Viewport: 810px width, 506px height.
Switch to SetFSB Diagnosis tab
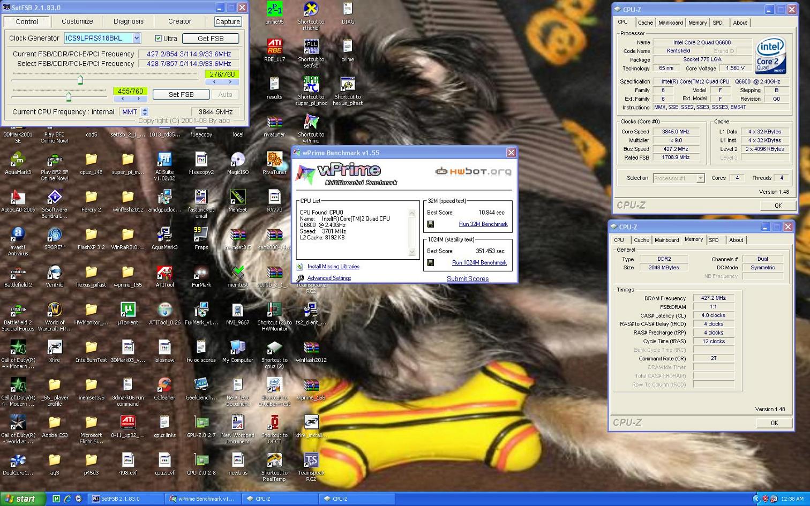(129, 21)
